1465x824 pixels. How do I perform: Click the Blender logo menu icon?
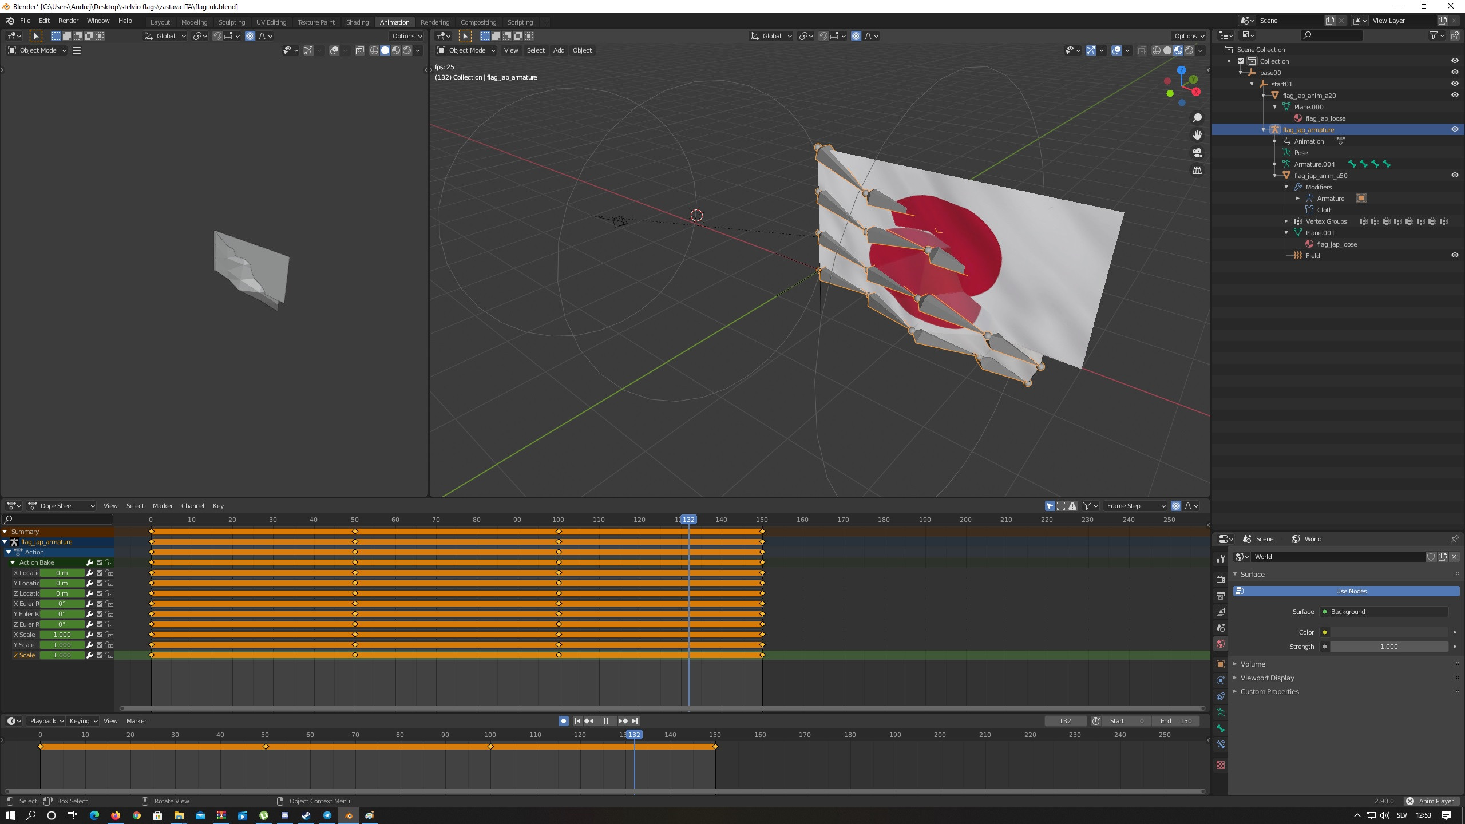coord(10,21)
